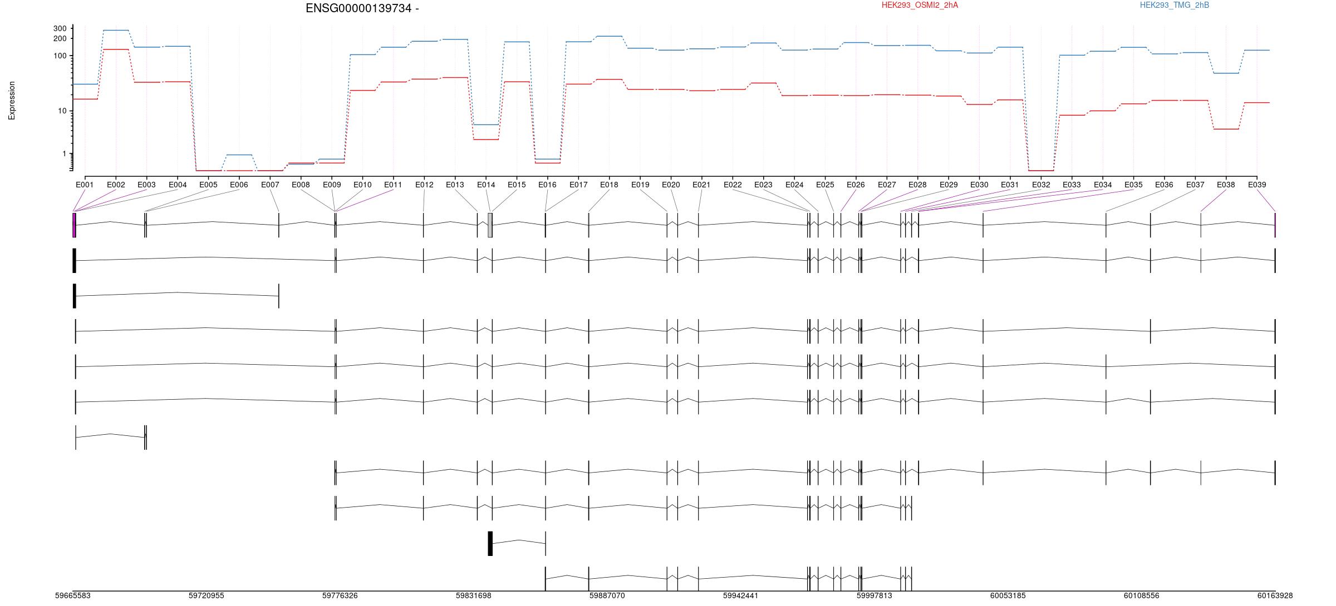Click exon label E030
The height and width of the screenshot is (606, 1336).
979,185
